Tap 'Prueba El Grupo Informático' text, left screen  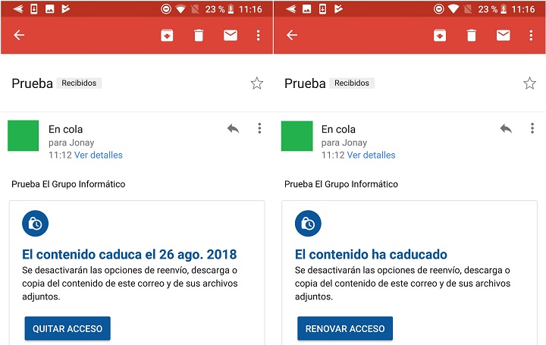68,184
